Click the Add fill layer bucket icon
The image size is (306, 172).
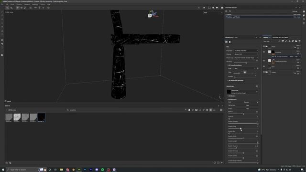point(289,41)
